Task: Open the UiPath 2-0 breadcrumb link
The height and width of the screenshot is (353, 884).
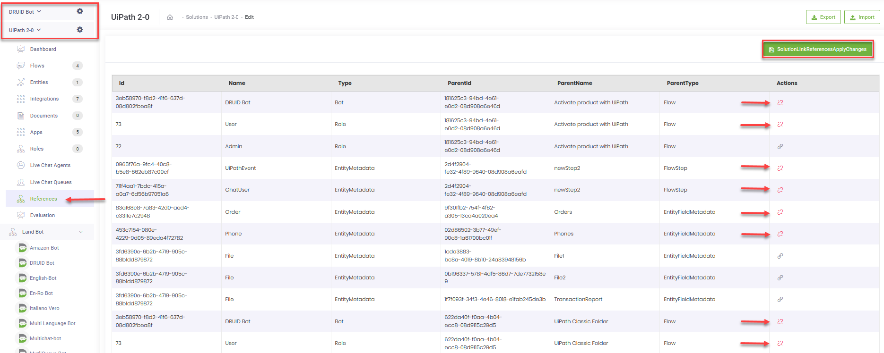Action: [x=226, y=17]
